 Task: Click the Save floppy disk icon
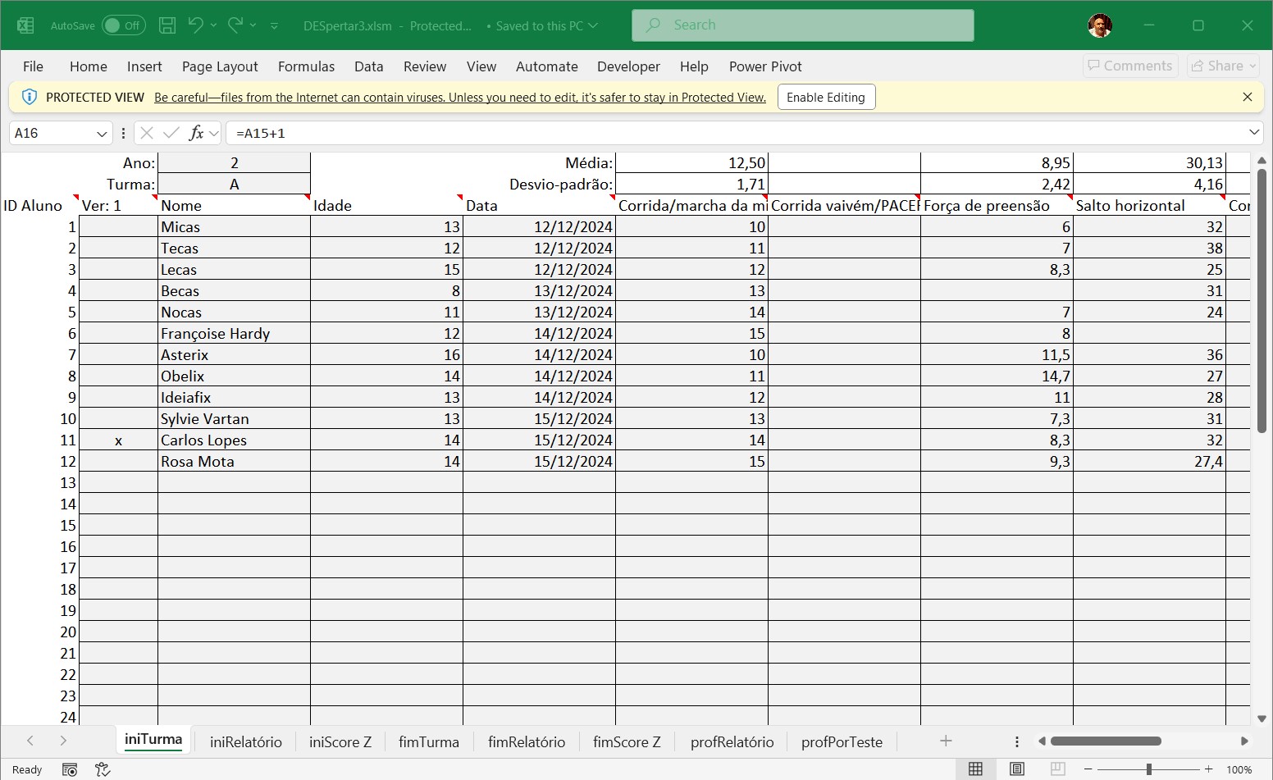point(167,25)
